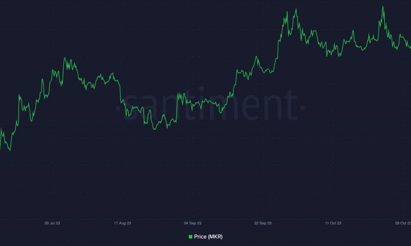This screenshot has height=246, width=411.
Task: Click the santiment watermark text
Action: [210, 107]
